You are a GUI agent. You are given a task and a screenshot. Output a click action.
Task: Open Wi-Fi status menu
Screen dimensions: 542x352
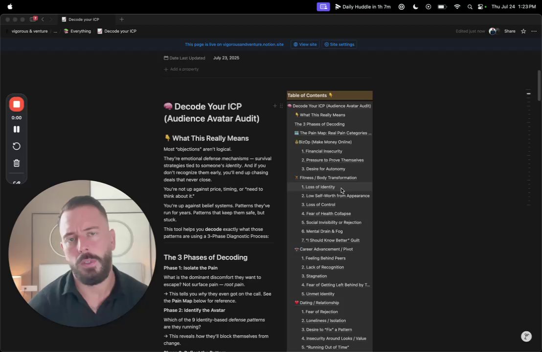(x=457, y=6)
